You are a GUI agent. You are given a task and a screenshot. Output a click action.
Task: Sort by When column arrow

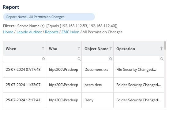coord(43,49)
